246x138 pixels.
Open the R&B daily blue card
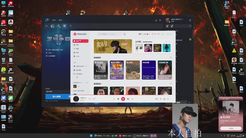[149, 70]
